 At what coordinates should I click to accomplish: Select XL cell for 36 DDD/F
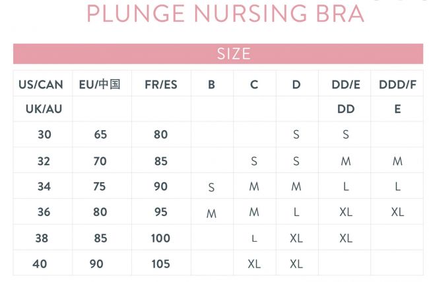point(397,212)
